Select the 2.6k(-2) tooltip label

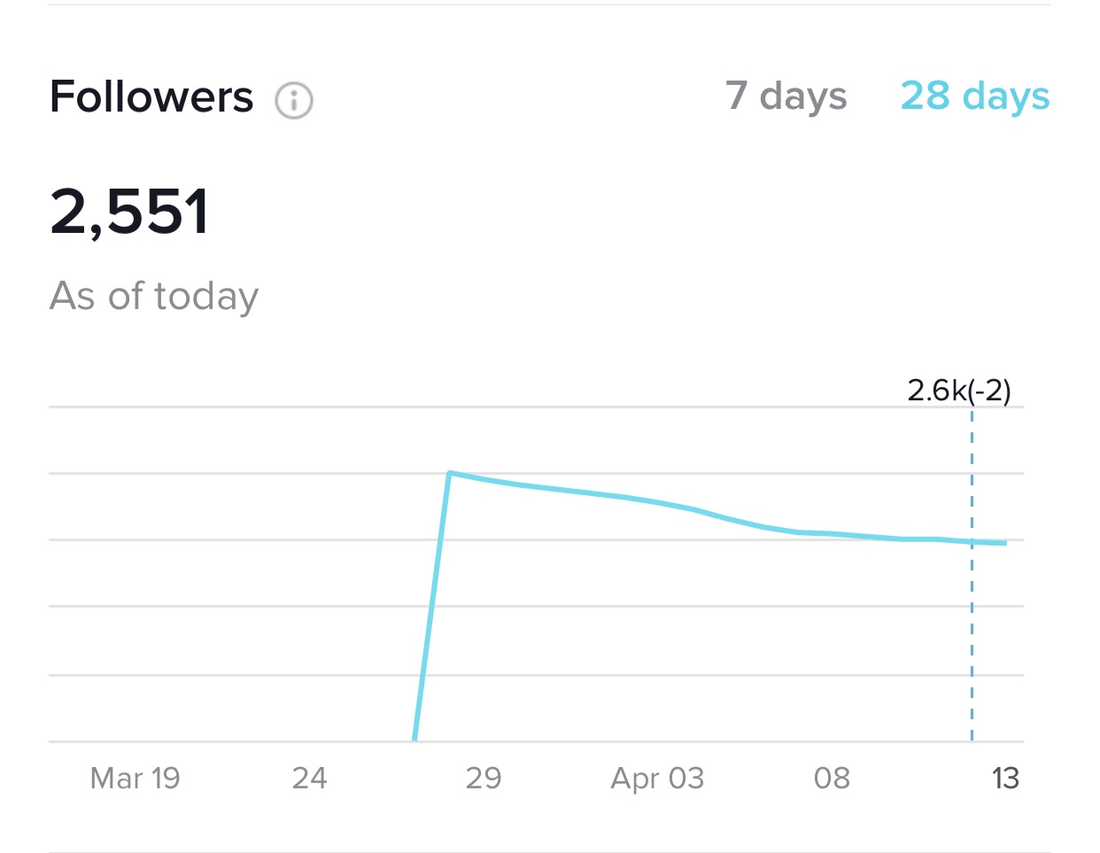[959, 390]
